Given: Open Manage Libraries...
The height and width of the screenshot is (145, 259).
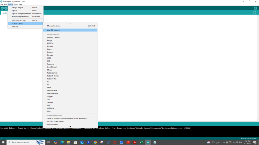Looking at the screenshot, I should [x=70, y=26].
